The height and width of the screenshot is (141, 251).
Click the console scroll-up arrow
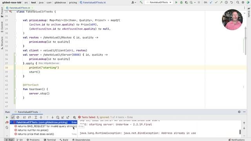(x=244, y=123)
